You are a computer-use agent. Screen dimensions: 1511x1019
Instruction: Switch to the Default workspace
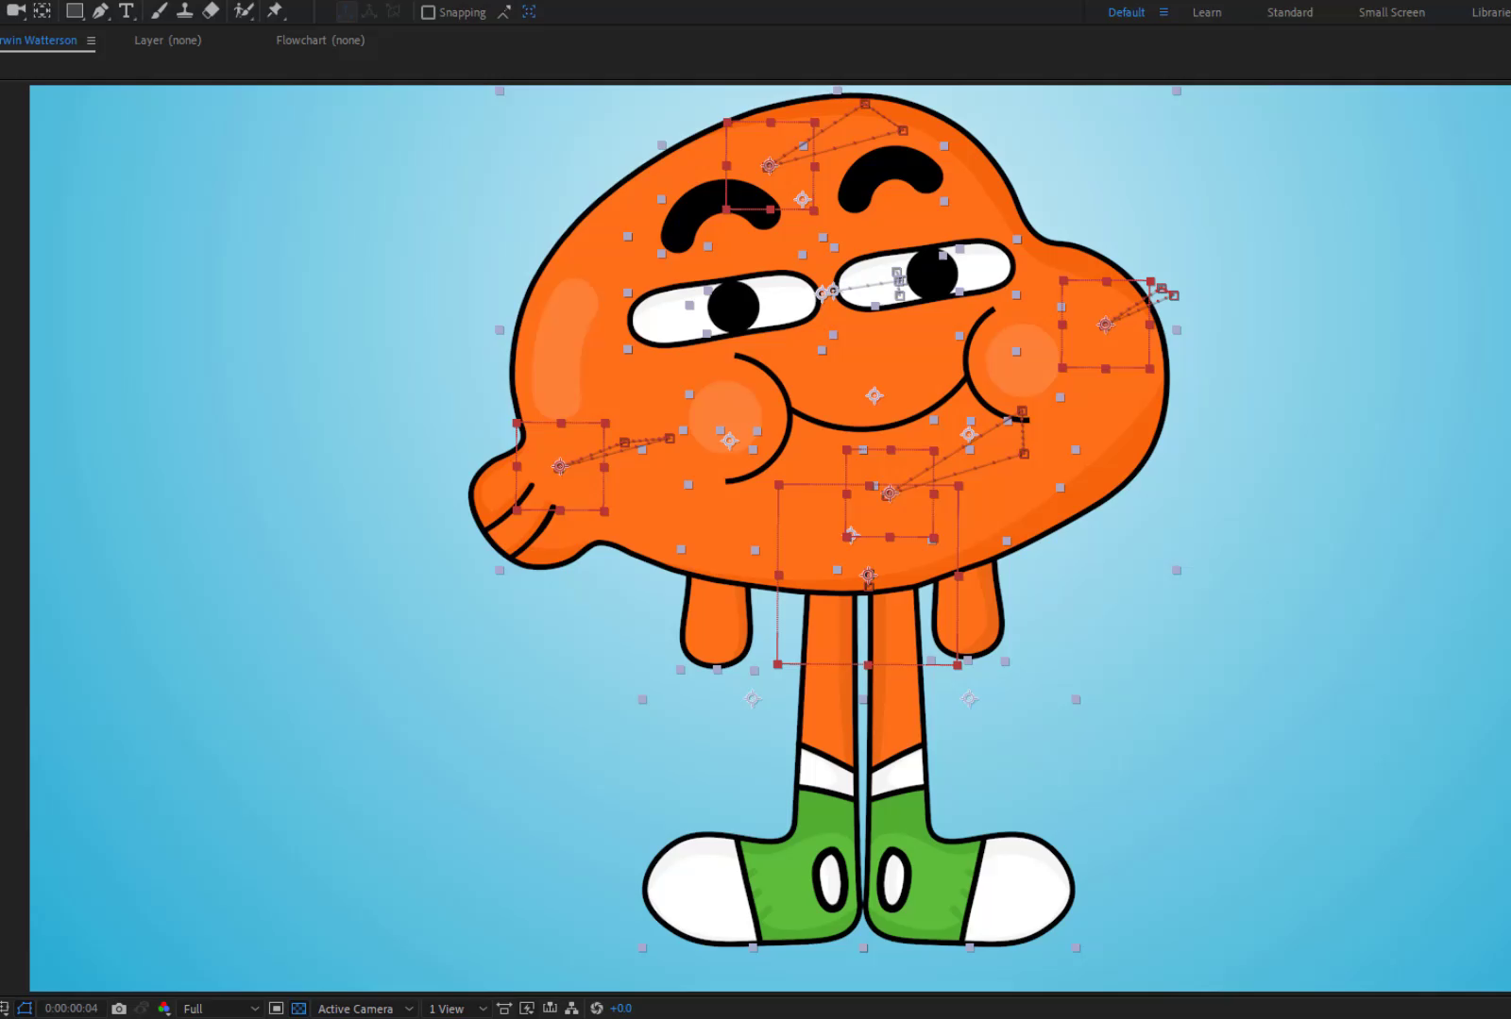click(x=1126, y=12)
